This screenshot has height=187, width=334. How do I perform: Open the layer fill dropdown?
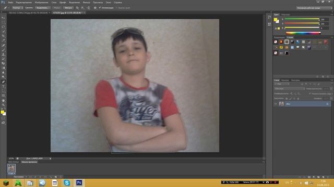tap(331, 99)
